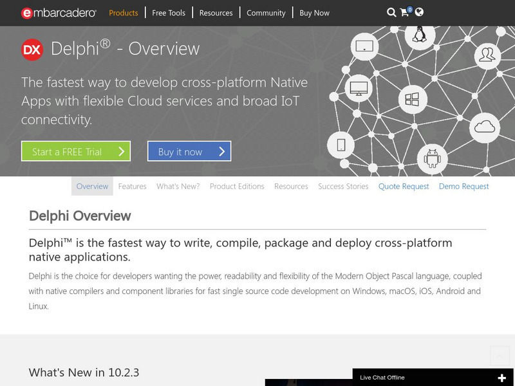
Task: Open the Community menu
Action: [266, 13]
